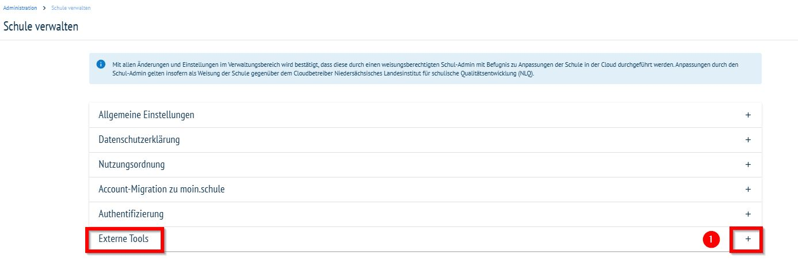Image resolution: width=798 pixels, height=261 pixels.
Task: Click the plus icon for Datenschutzerklärung
Action: pos(748,140)
